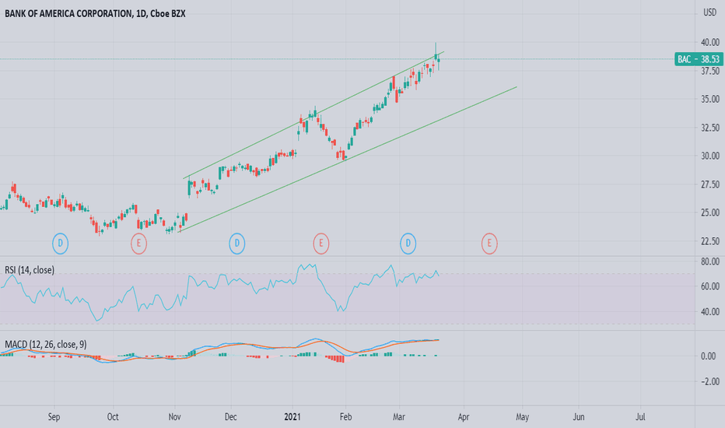Select the MACD (12, 26, close, 9) label
Image resolution: width=725 pixels, height=428 pixels.
45,344
